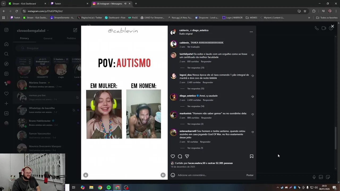This screenshot has height=191, width=340.
Task: Open Reels icon in sidebar
Action: (x=6, y=74)
